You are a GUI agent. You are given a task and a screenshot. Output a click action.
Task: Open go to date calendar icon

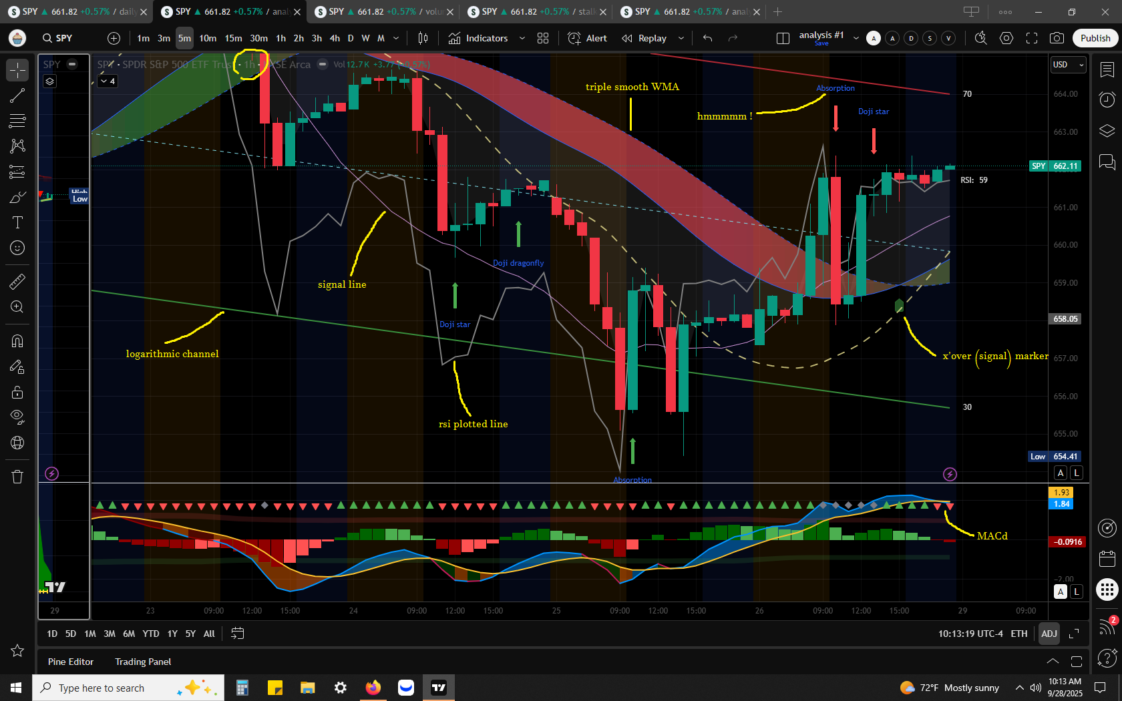tap(237, 634)
